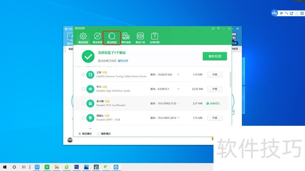Select the 最新模式 radio button
305x171 pixels.
pyautogui.click(x=99, y=134)
